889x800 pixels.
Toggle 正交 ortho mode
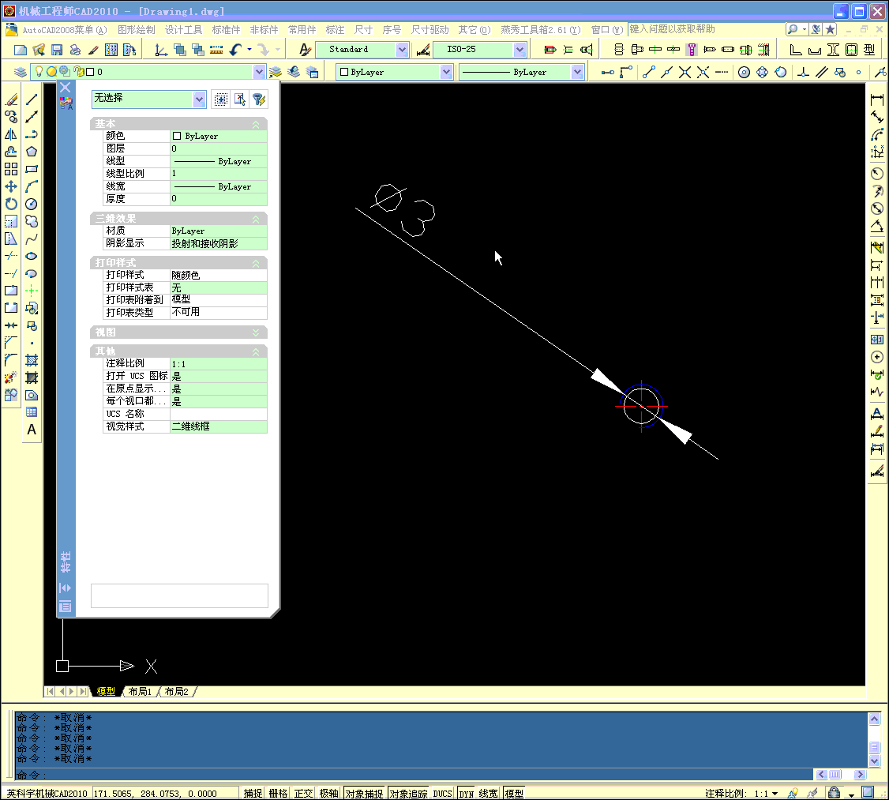[303, 793]
